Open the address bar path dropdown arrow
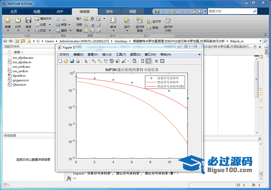Viewport: 271px width, 190px height. [x=260, y=41]
